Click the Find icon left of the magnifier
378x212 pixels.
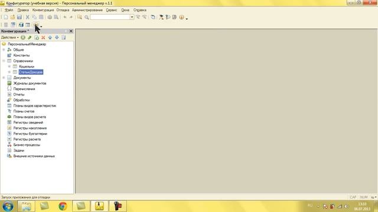(x=79, y=17)
